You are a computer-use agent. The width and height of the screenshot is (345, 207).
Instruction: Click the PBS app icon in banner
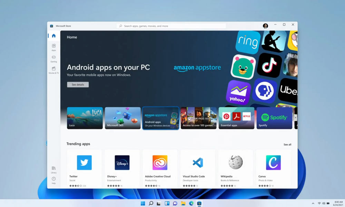(265, 90)
